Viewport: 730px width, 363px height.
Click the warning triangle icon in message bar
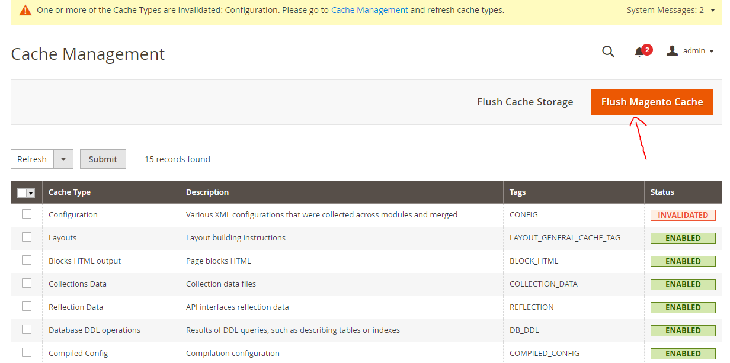click(x=25, y=11)
